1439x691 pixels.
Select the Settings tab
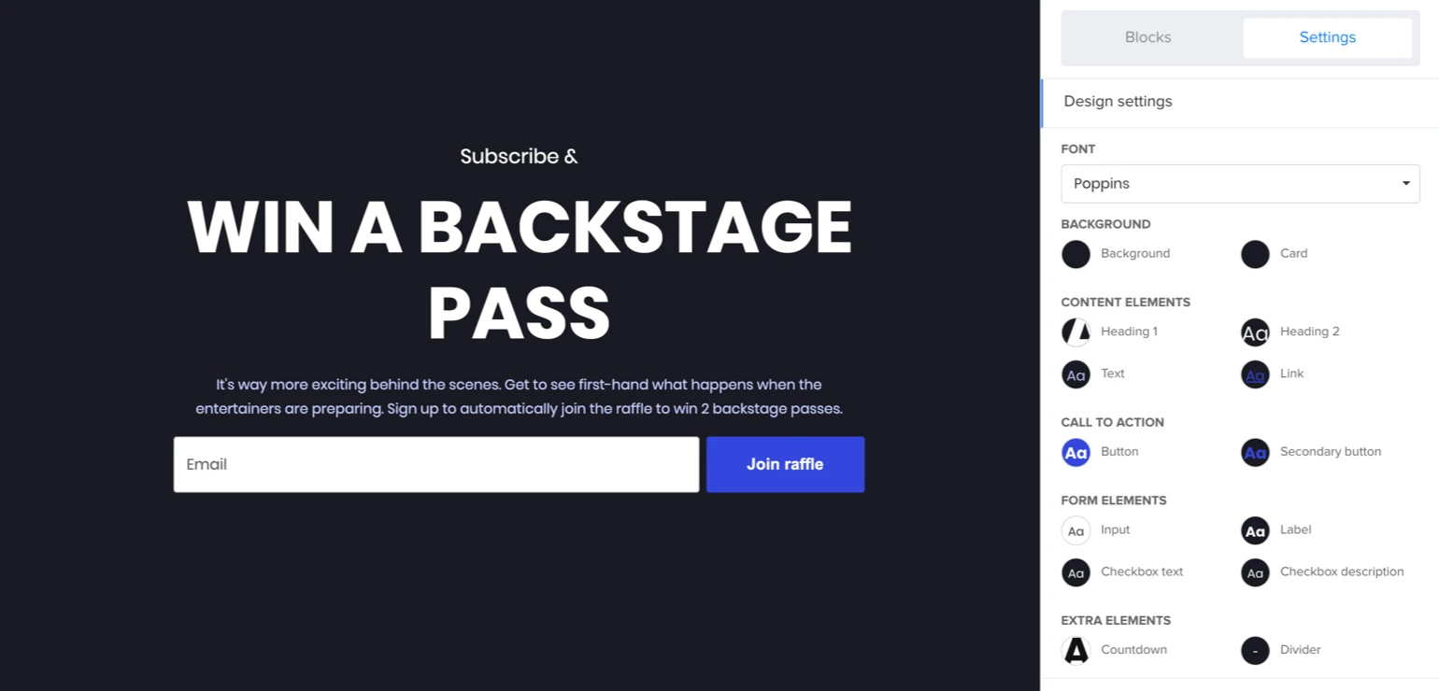point(1327,38)
